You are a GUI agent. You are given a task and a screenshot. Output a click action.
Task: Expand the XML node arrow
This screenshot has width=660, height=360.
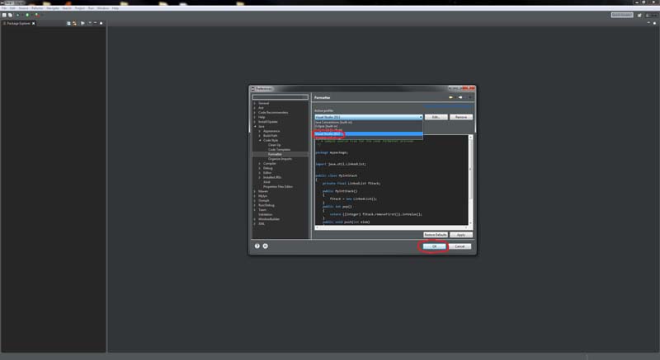[x=255, y=224]
